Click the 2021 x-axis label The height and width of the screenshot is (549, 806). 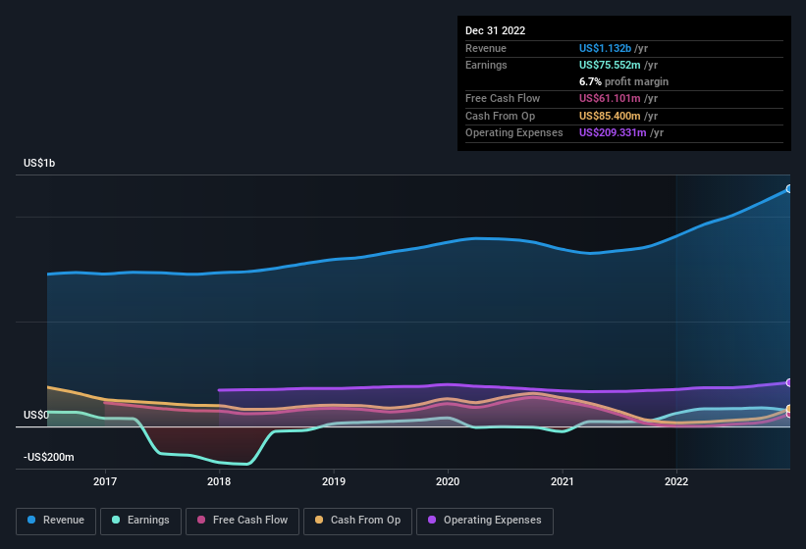tap(563, 481)
